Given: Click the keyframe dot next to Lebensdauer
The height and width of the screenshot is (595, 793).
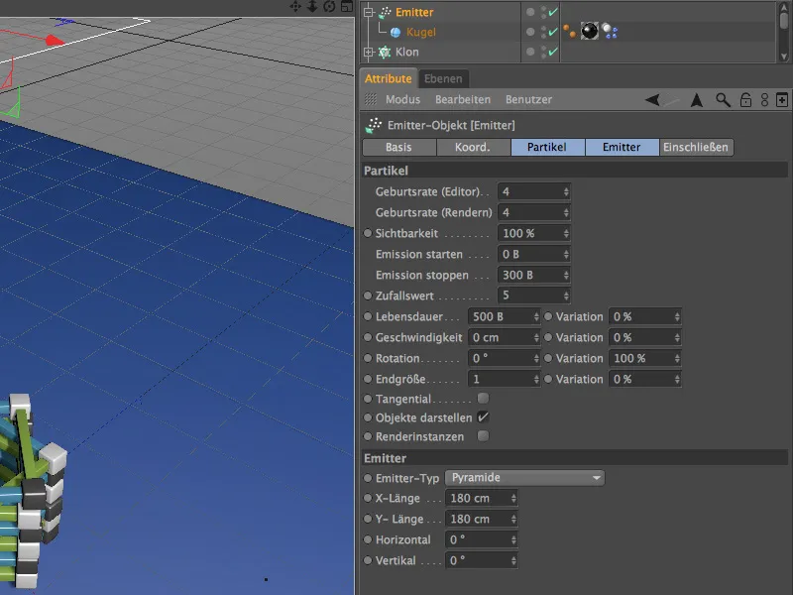Looking at the screenshot, I should click(x=368, y=316).
